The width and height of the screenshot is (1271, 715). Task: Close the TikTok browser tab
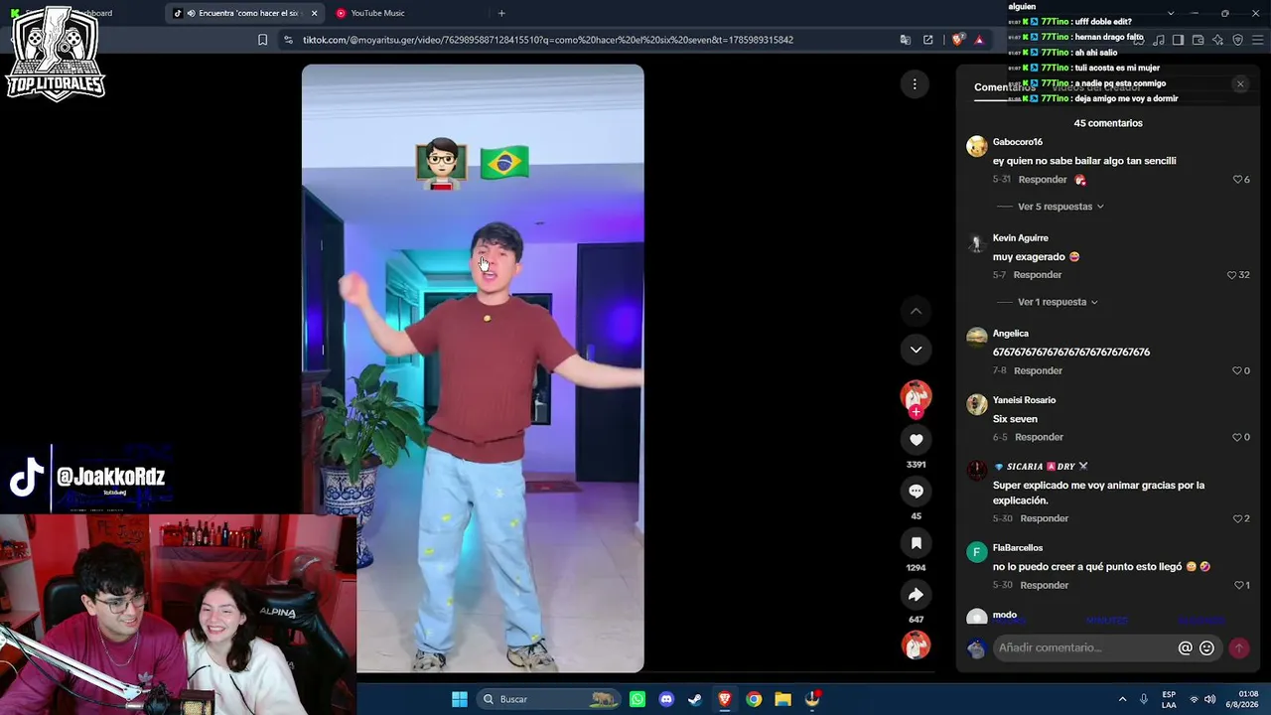pyautogui.click(x=314, y=13)
